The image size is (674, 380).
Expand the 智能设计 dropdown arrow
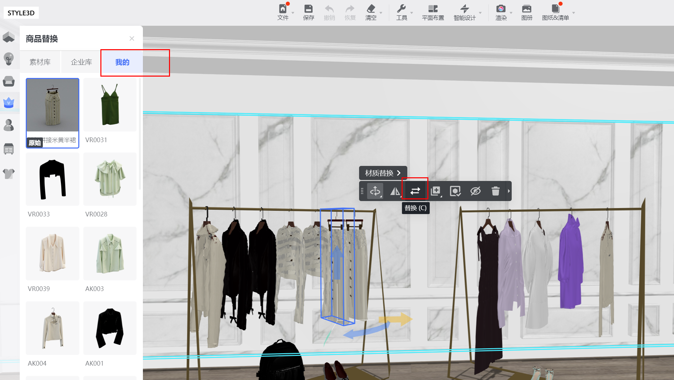point(480,13)
